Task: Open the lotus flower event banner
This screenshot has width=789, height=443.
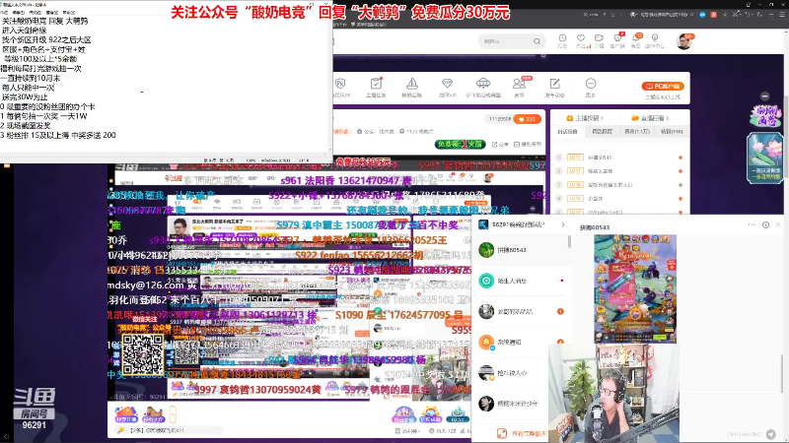Action: [764, 158]
